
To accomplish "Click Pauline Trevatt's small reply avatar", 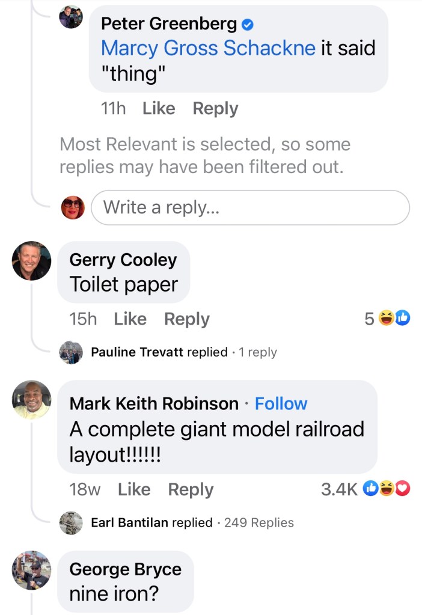I will click(71, 352).
